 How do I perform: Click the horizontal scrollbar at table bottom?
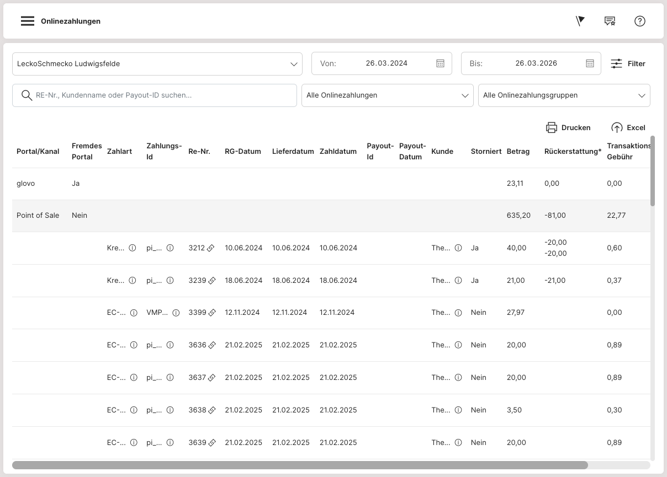(300, 465)
